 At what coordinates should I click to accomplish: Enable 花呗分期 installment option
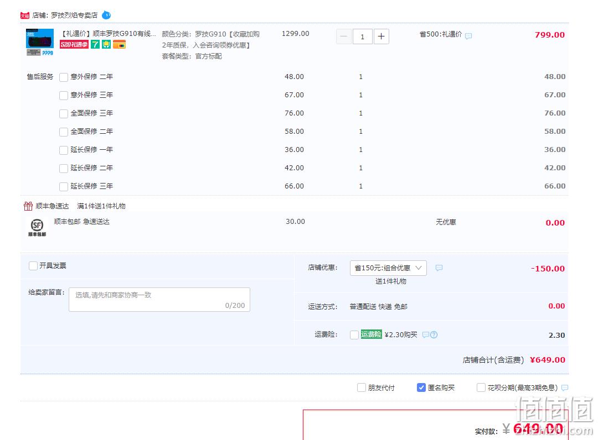[481, 387]
